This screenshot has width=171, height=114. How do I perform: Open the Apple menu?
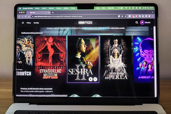pyautogui.click(x=20, y=8)
